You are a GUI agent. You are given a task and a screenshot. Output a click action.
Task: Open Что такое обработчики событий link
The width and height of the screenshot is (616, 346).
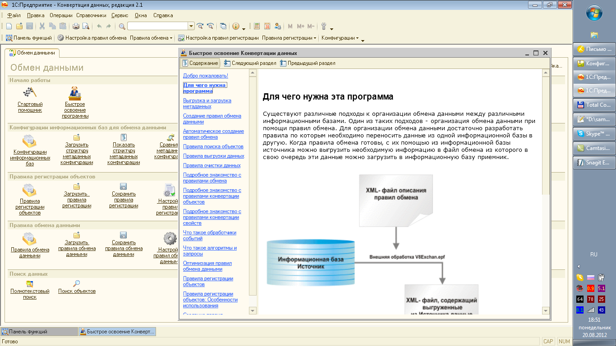click(x=210, y=235)
